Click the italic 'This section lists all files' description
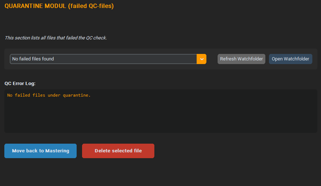The image size is (321, 186). point(56,38)
